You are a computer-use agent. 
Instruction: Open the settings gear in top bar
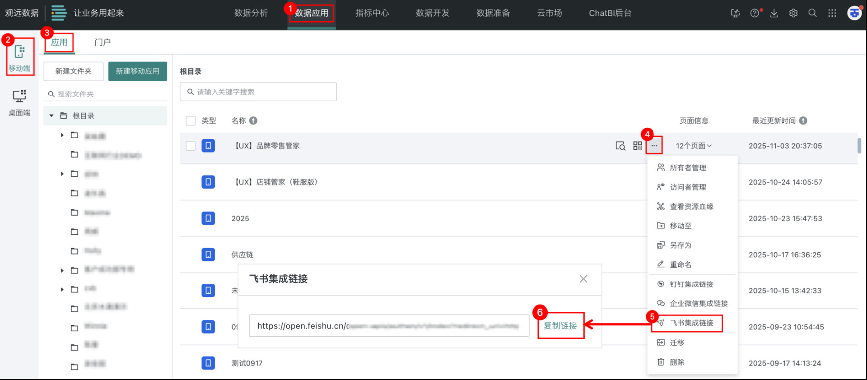point(793,13)
